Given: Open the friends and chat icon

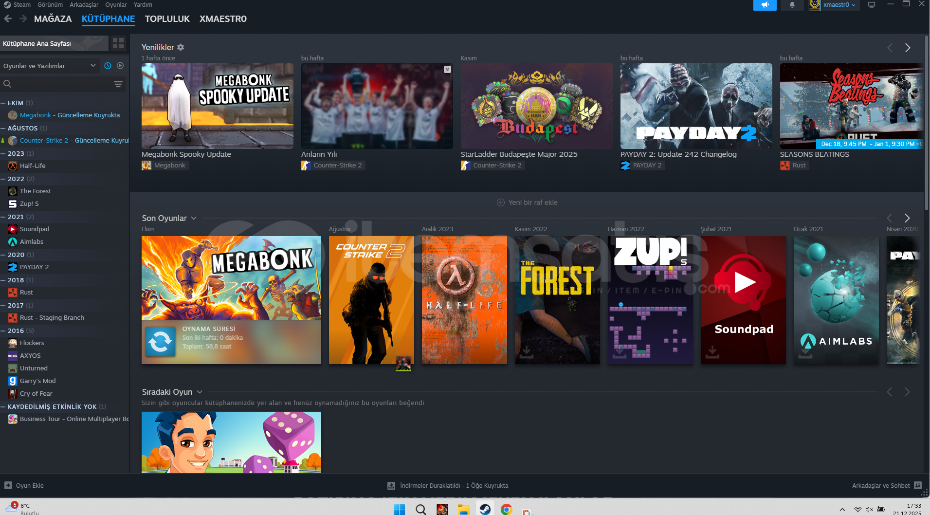Looking at the screenshot, I should point(918,485).
